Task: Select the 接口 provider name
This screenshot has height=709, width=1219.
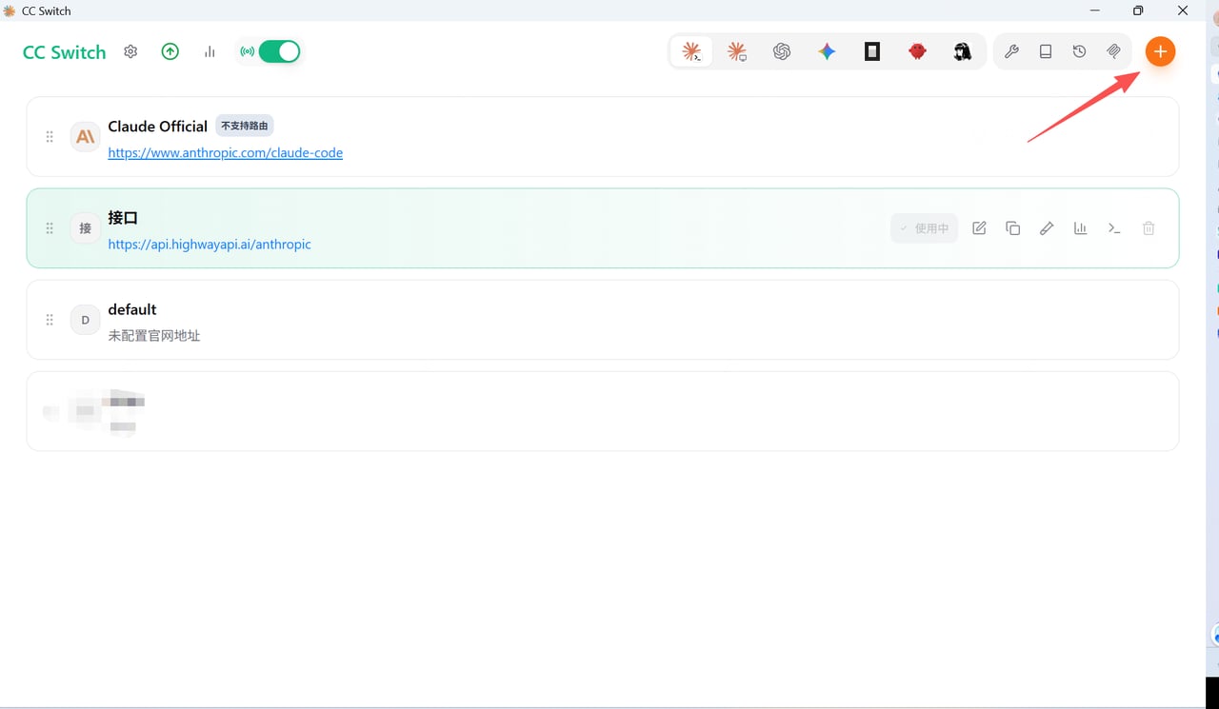Action: click(x=124, y=218)
